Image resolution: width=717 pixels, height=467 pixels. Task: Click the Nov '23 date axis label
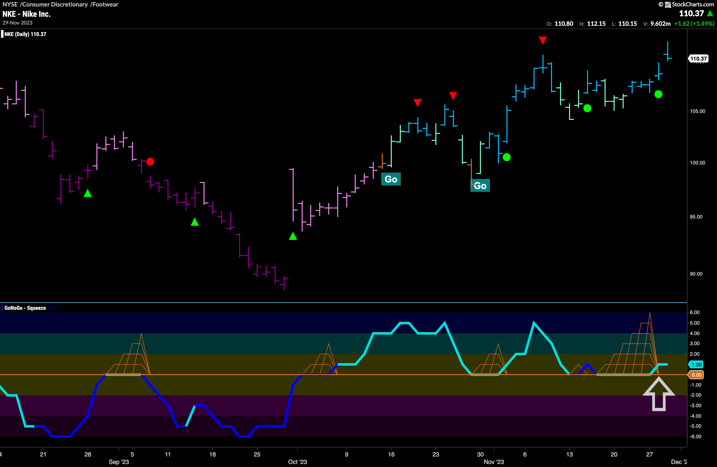click(493, 462)
